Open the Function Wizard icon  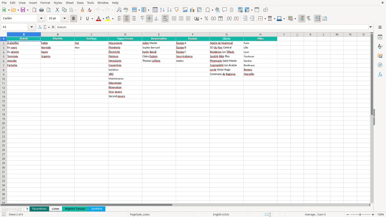coord(40,27)
